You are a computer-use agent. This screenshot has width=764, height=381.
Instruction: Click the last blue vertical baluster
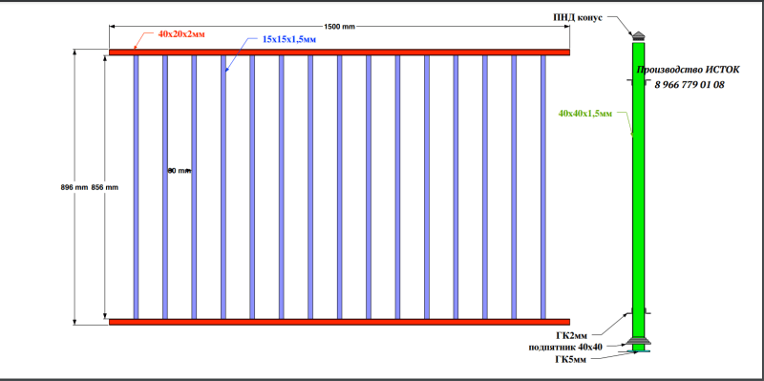pyautogui.click(x=542, y=187)
